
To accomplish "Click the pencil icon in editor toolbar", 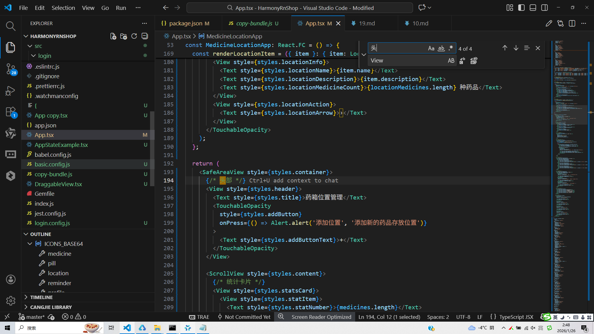I will click(549, 24).
